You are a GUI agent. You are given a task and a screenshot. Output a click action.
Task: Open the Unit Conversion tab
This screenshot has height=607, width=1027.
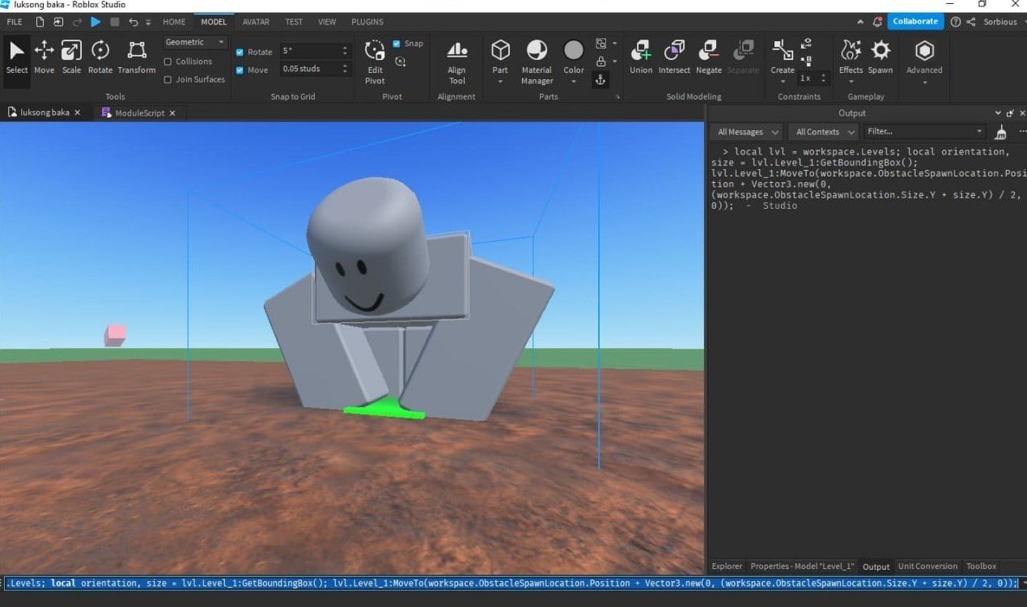tap(927, 567)
